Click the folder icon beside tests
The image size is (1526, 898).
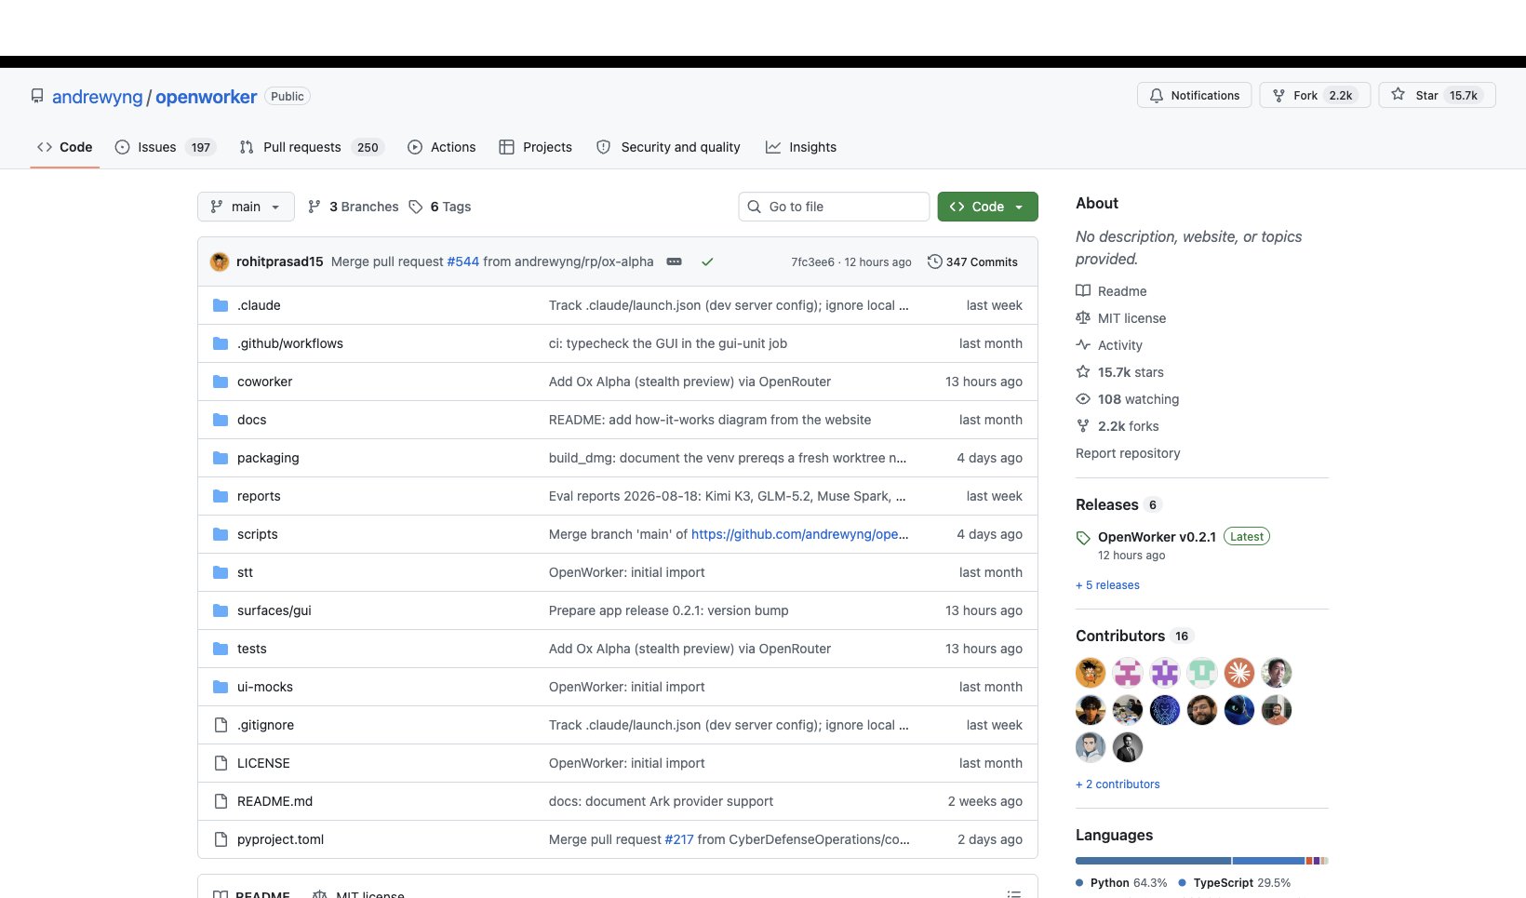(221, 649)
